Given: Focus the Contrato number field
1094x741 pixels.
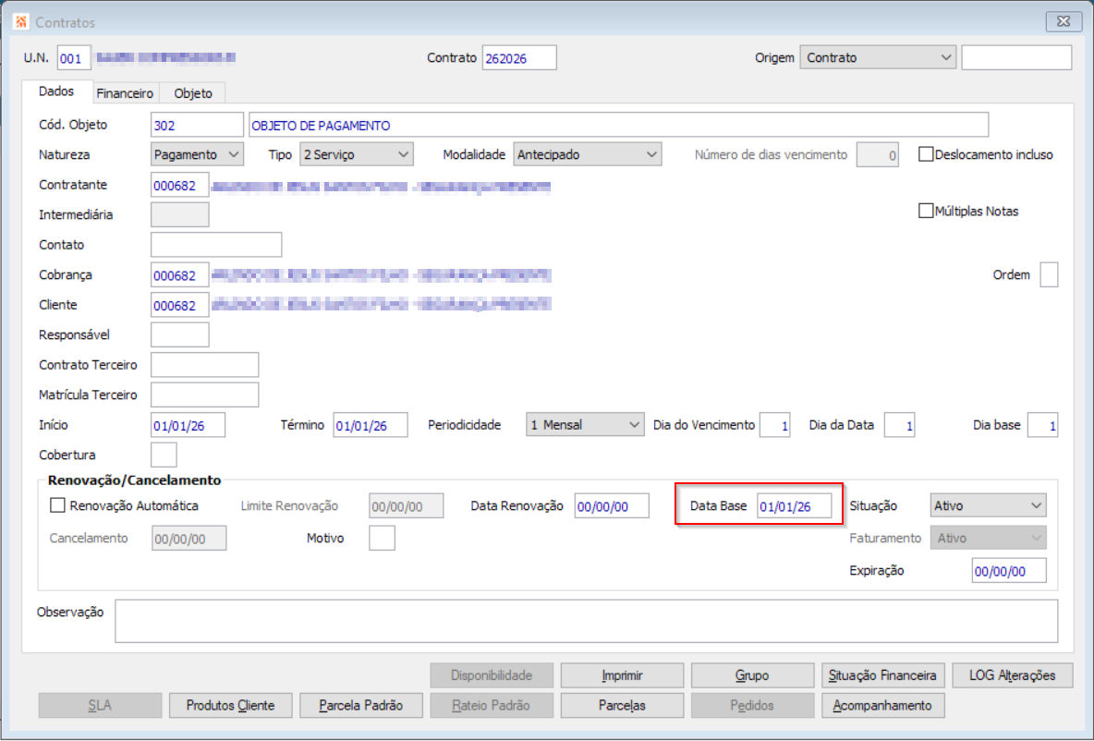Looking at the screenshot, I should 519,58.
